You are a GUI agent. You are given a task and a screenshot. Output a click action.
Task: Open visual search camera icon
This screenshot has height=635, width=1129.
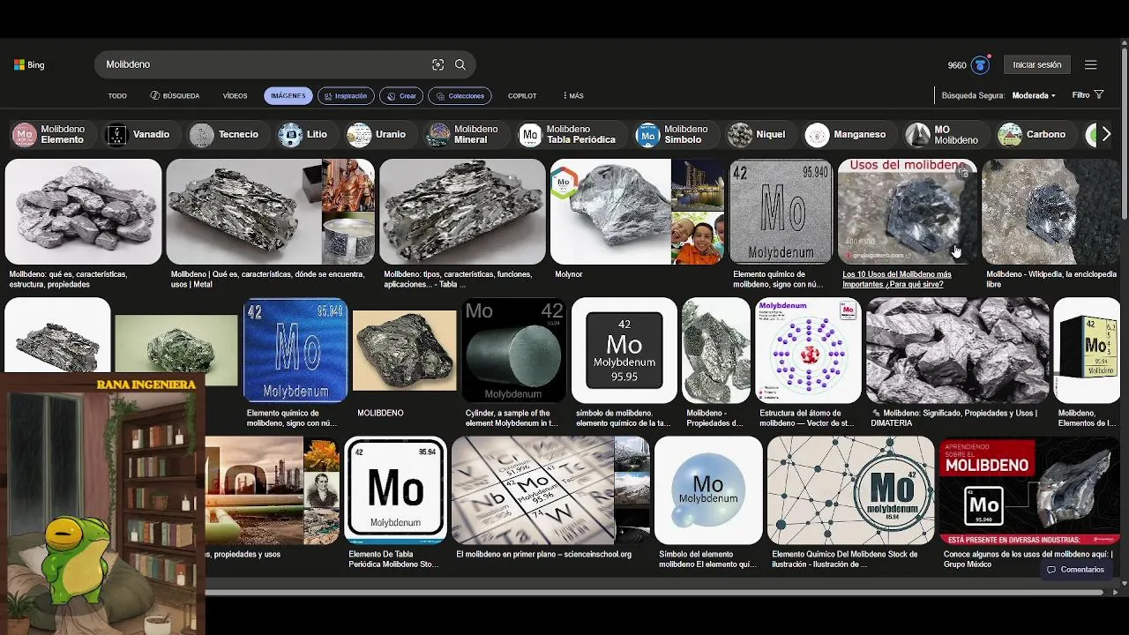[x=437, y=64]
